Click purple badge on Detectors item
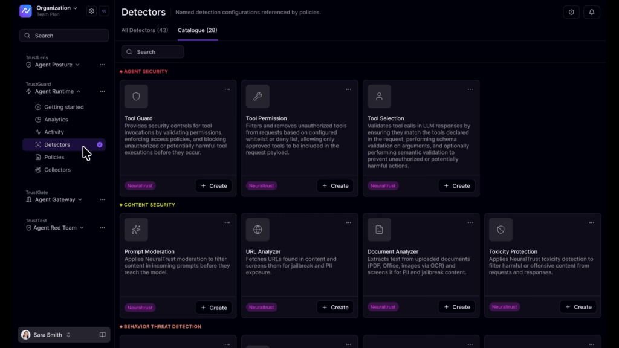Viewport: 619px width, 348px height. coord(100,145)
